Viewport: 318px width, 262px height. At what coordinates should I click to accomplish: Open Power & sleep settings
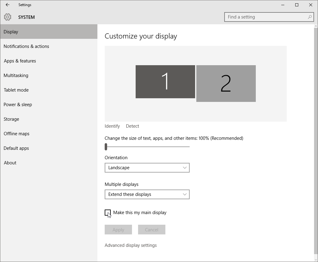(49, 105)
